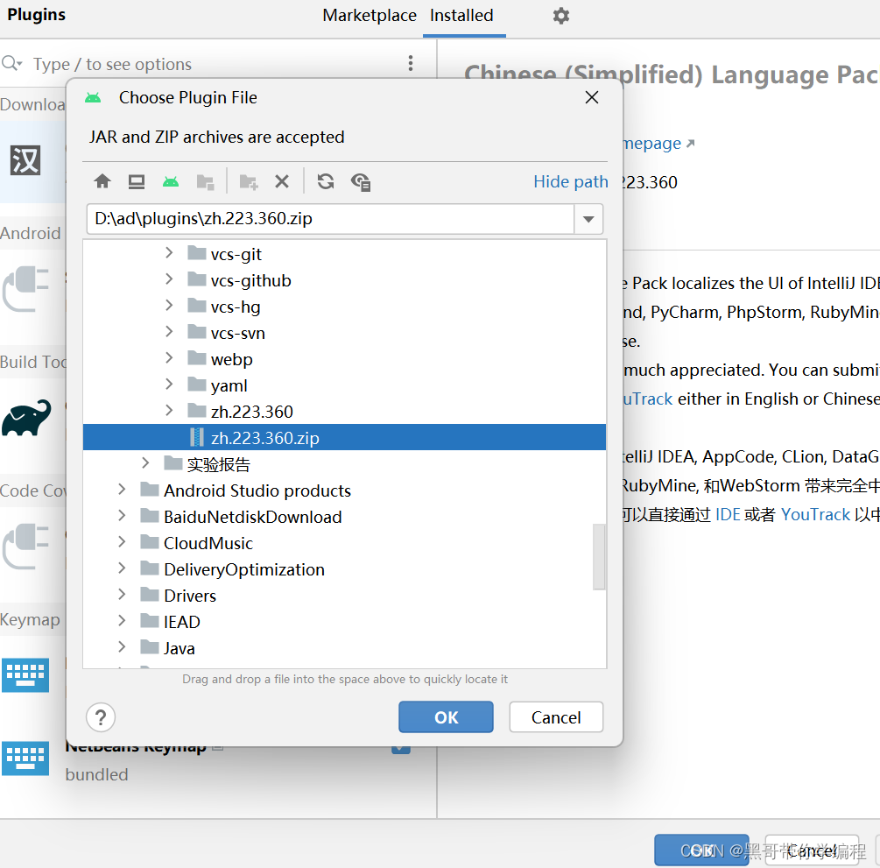The width and height of the screenshot is (880, 868).
Task: Expand the vcs-hg folder
Action: (169, 306)
